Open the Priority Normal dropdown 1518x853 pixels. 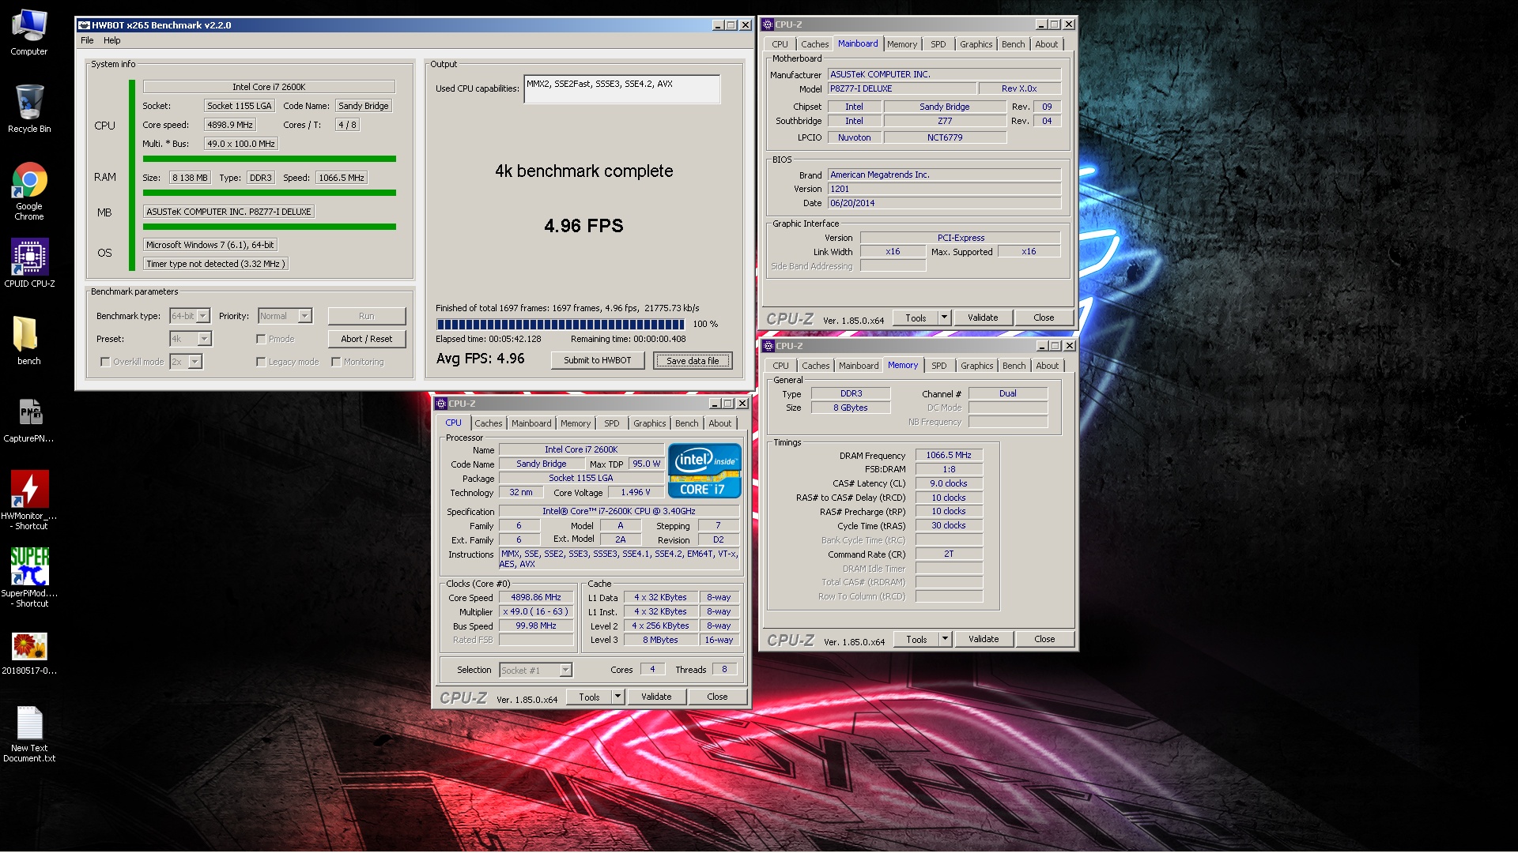coord(305,316)
